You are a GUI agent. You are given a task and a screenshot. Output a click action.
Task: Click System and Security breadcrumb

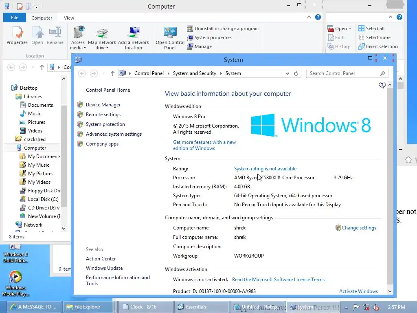point(194,73)
